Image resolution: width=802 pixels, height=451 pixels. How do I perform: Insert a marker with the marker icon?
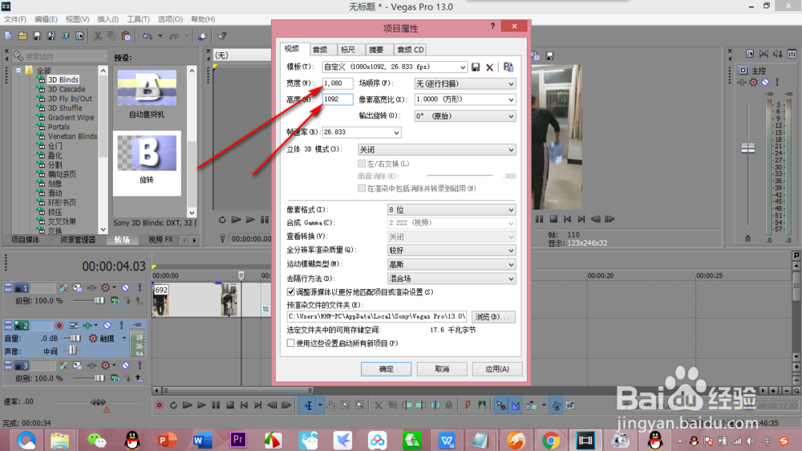click(x=468, y=405)
